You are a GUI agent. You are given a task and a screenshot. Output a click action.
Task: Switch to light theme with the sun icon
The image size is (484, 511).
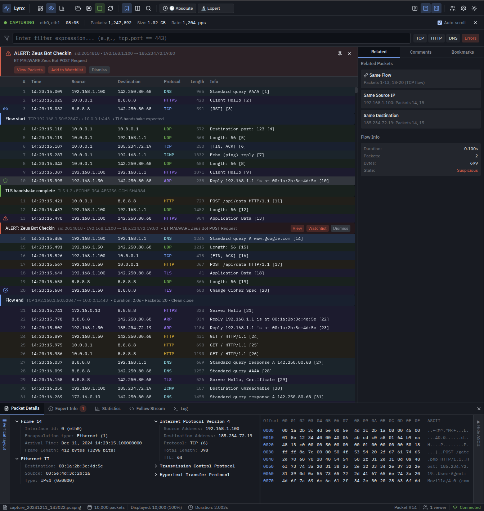(x=474, y=8)
